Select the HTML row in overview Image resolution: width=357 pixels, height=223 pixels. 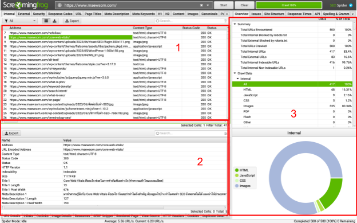(292, 89)
